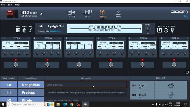Open the TUNER fork icon
Image resolution: width=190 pixels, height=107 pixels.
click(x=172, y=30)
